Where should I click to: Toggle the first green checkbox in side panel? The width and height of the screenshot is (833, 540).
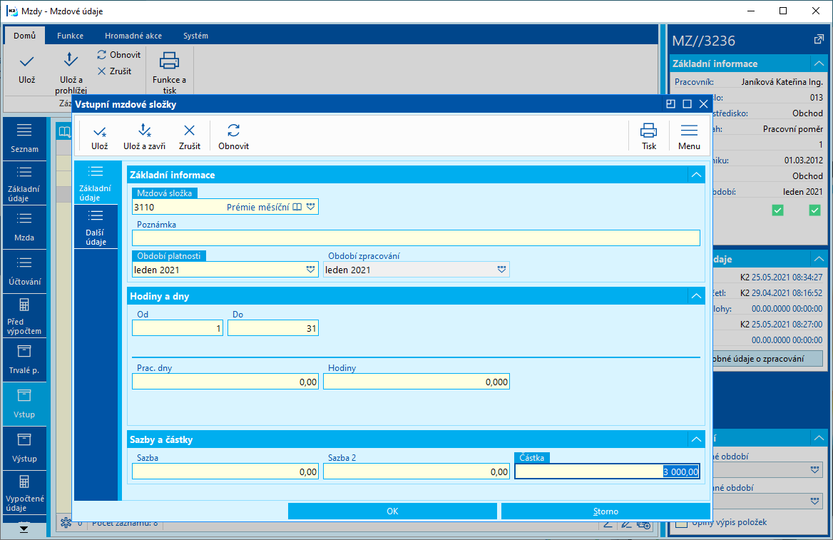point(778,210)
